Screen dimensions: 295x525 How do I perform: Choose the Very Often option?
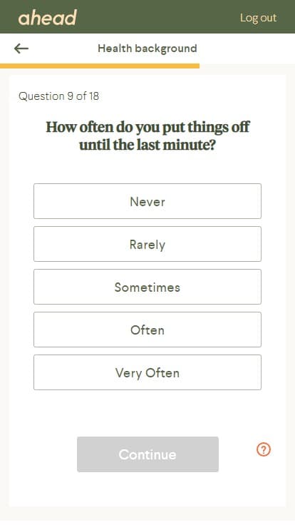pos(147,372)
